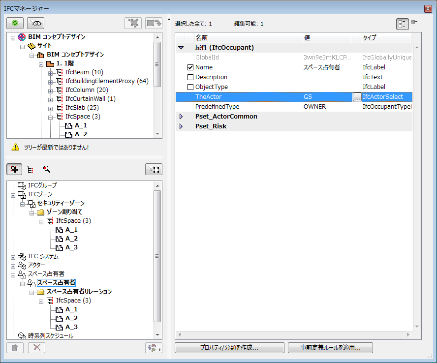Click プロパティ/分類を作成... button
Viewport: 437px width, 363px height.
click(x=230, y=348)
